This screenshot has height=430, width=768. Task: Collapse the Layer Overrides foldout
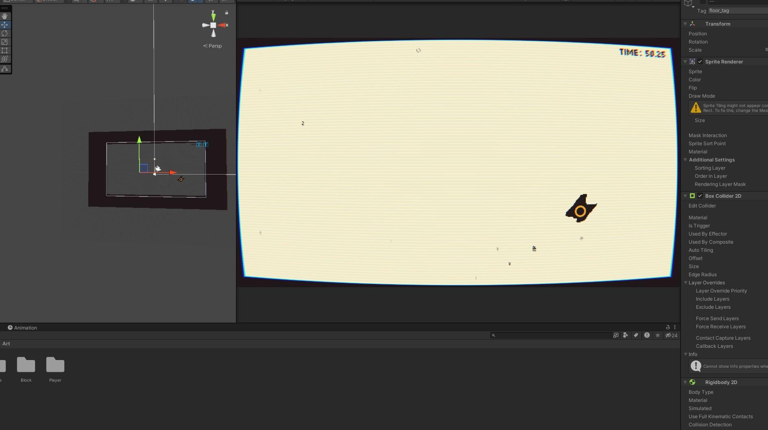tap(685, 283)
